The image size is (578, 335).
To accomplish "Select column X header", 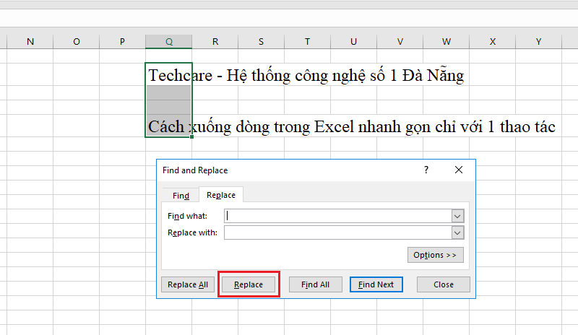I will tap(493, 42).
